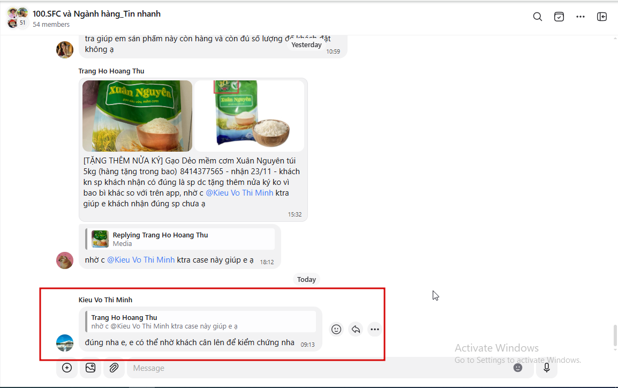Click @Kieu Vo Thi Minh mention in 15:32 message
This screenshot has height=388, width=618.
[239, 193]
